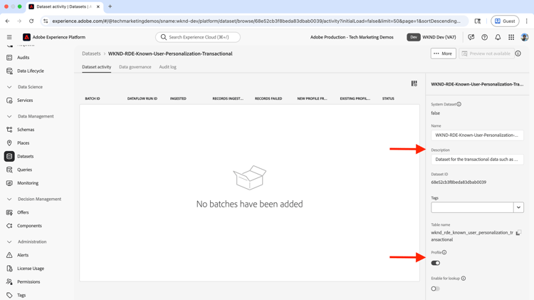Open the hamburger navigation menu
Screen dimensions: 534x300
9,37
